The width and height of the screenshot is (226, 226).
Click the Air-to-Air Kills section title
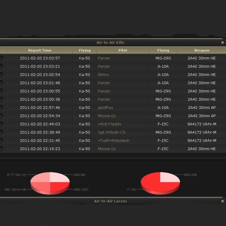pos(110,42)
